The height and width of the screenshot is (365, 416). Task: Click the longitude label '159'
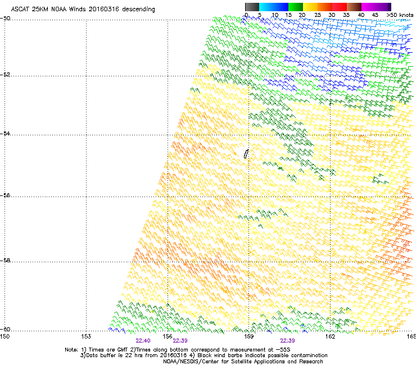(248, 336)
